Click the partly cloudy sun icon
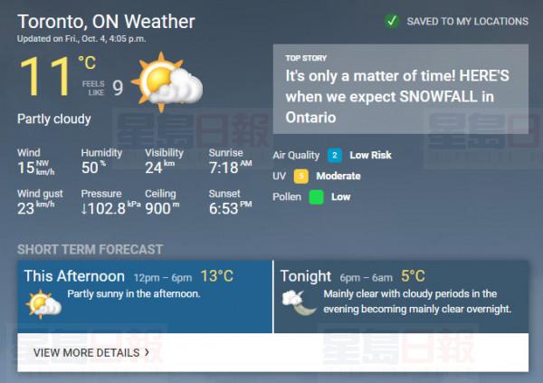Viewport: 543px width, 383px height. tap(167, 81)
